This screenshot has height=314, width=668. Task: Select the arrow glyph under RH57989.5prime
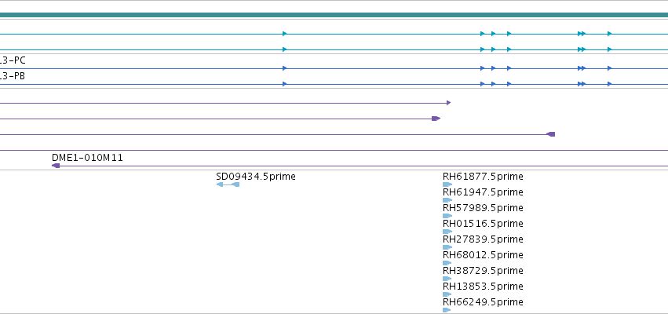tap(447, 216)
